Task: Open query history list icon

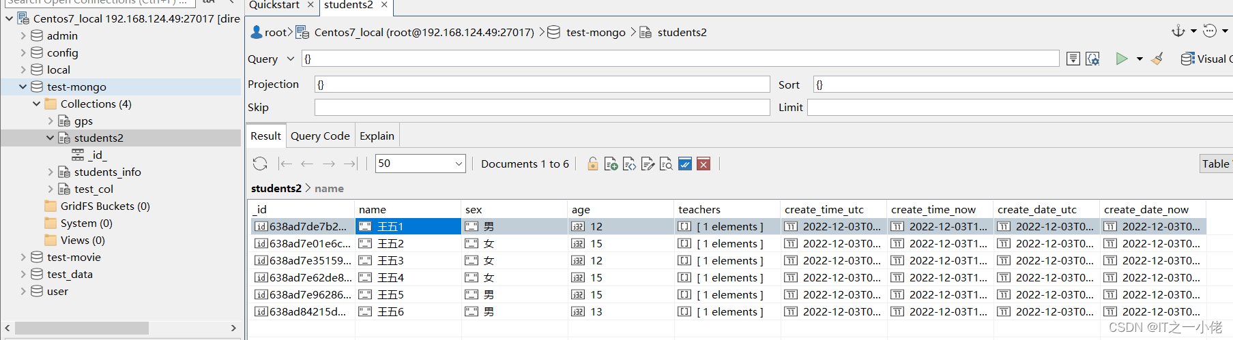Action: point(1073,59)
